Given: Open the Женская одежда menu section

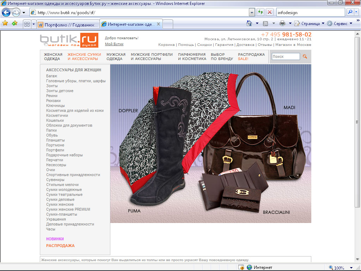Looking at the screenshot, I should pyautogui.click(x=53, y=57).
